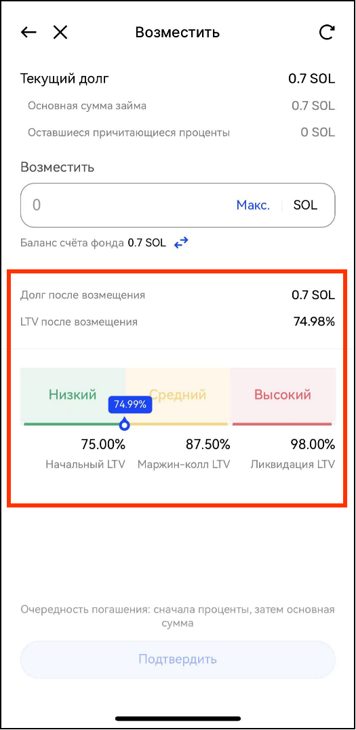Close the repayment screen with X icon
The width and height of the screenshot is (356, 730).
coord(60,32)
